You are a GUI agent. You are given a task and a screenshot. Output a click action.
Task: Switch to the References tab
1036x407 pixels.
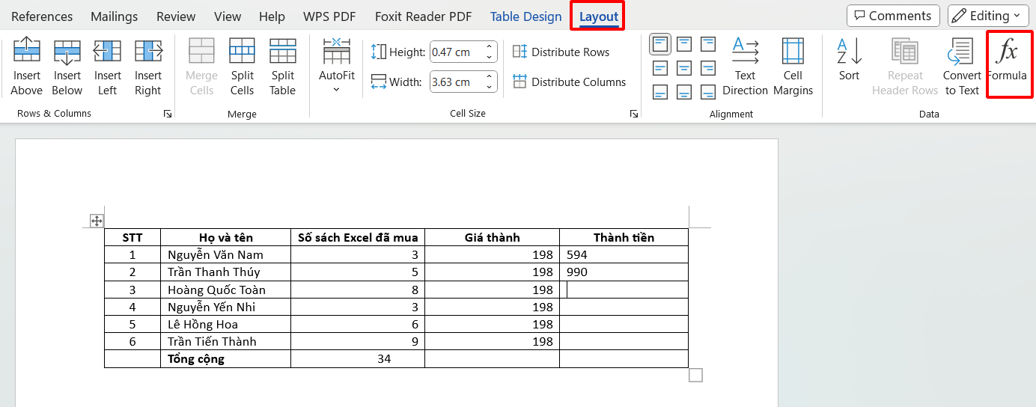tap(43, 16)
